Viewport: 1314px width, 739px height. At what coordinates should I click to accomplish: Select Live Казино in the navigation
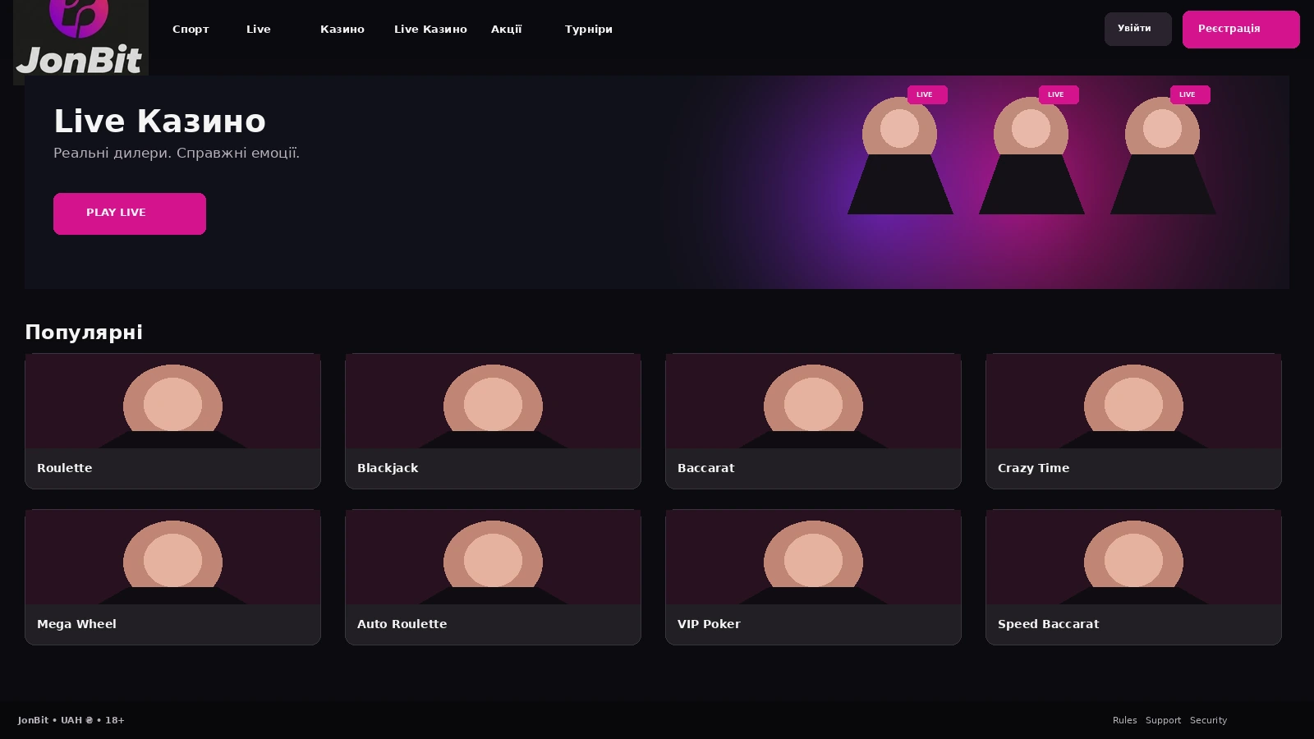coord(430,30)
